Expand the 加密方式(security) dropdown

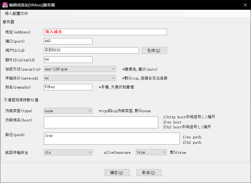point(80,69)
